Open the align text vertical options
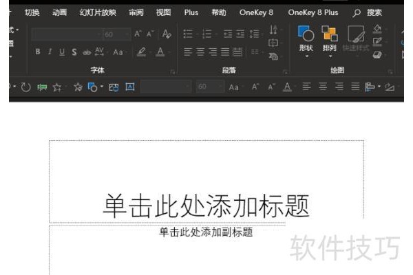Image resolution: width=413 pixels, height=275 pixels. 273,43
